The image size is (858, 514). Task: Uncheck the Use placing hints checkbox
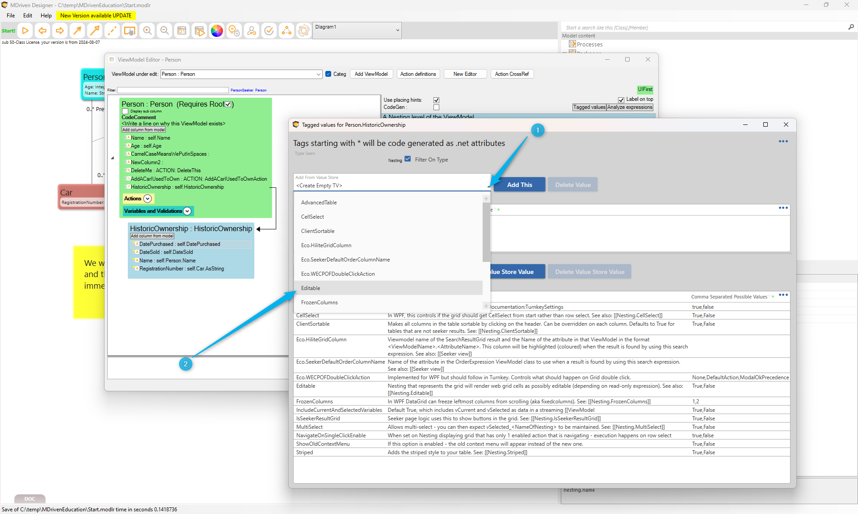click(x=436, y=100)
